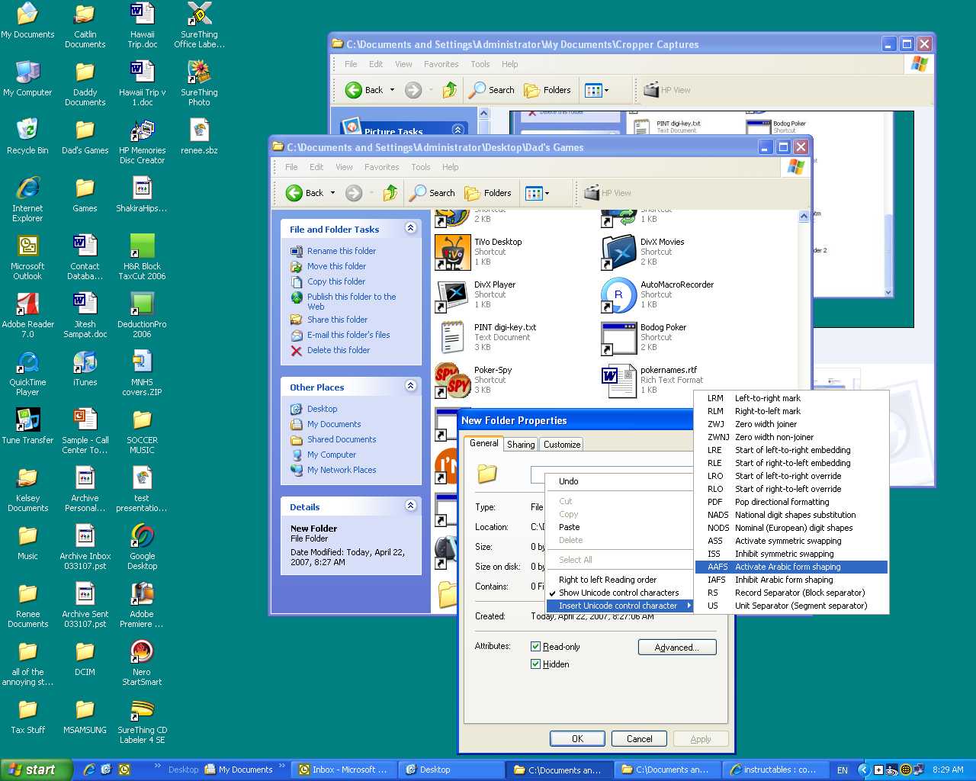Toggle the Hidden attribute checkbox

[536, 664]
